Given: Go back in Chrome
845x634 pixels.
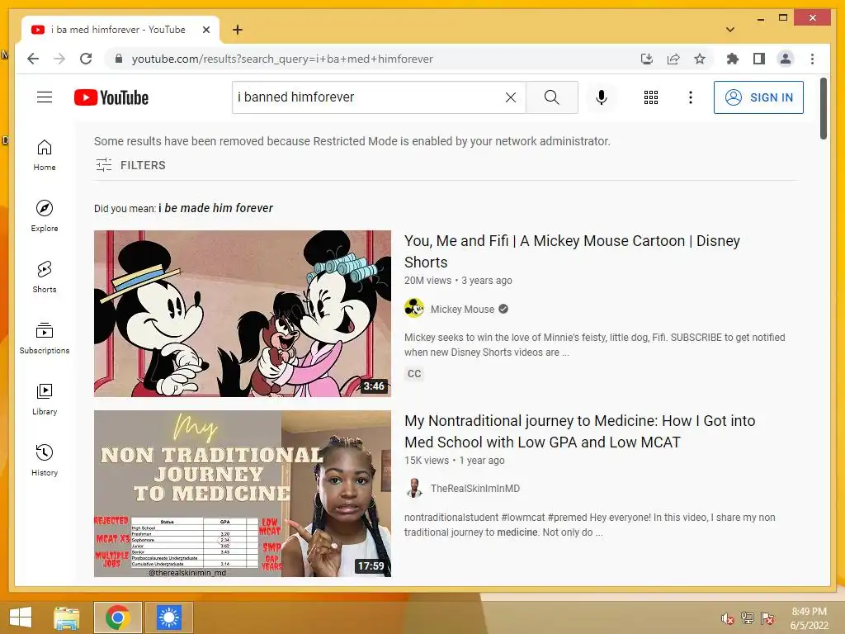Looking at the screenshot, I should click(33, 59).
